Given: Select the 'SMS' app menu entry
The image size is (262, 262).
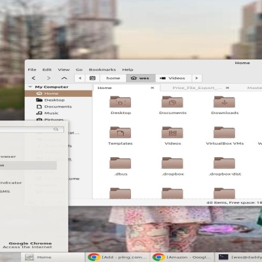Looking at the screenshot, I should 5,191.
